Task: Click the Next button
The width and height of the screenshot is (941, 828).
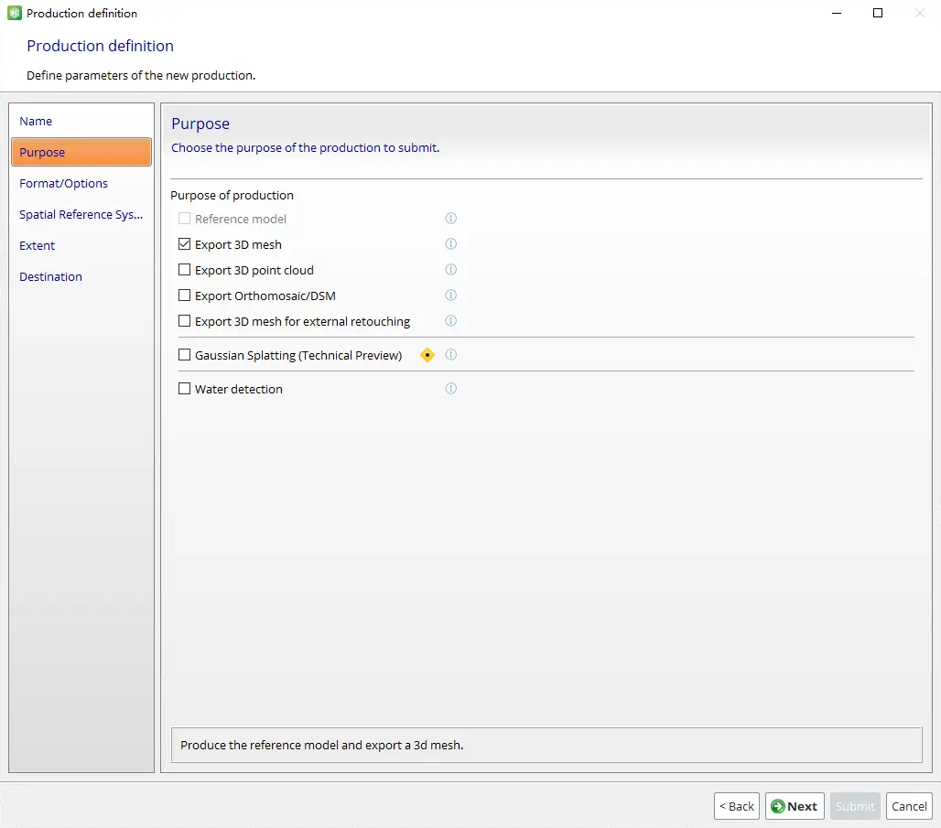Action: click(x=794, y=806)
